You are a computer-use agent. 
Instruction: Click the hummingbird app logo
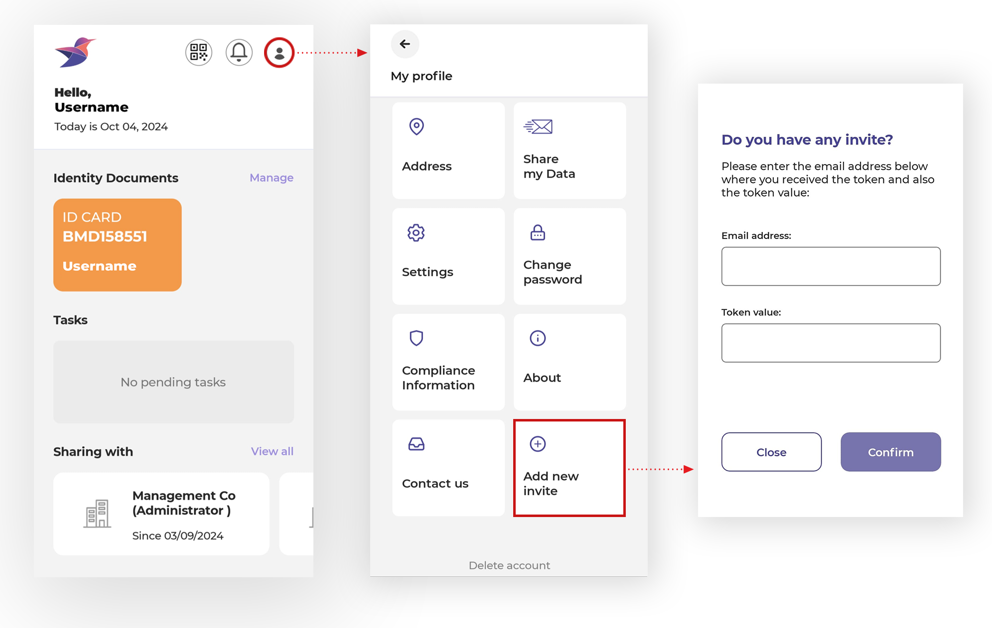point(75,52)
